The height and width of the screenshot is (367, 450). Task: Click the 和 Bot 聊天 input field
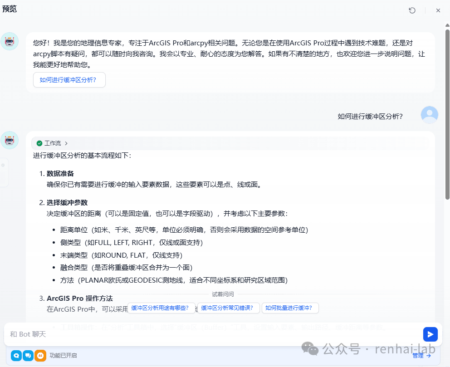click(x=181, y=334)
